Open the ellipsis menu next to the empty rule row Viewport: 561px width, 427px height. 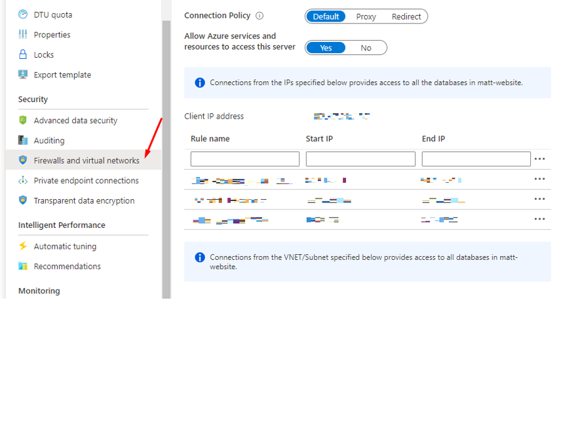(x=539, y=158)
